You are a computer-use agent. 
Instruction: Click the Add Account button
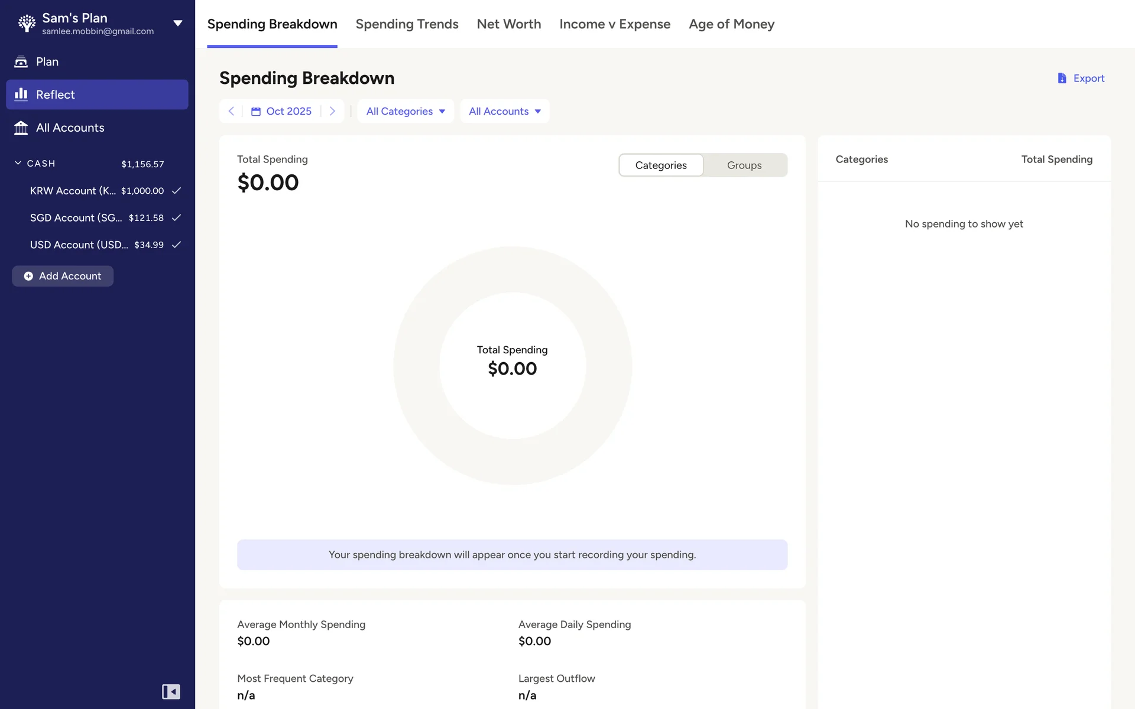[x=63, y=276]
